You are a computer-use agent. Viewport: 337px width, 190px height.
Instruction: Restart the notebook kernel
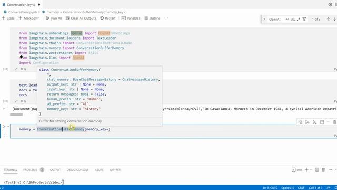pos(108,18)
